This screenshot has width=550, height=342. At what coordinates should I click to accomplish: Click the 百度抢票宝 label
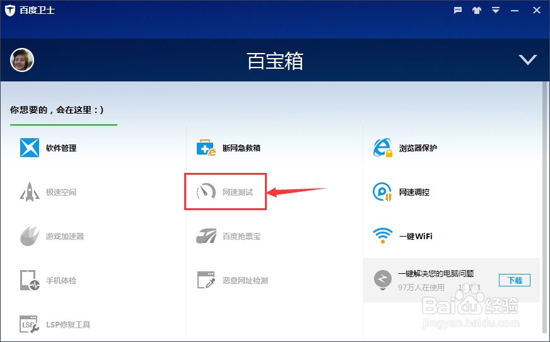tap(242, 237)
